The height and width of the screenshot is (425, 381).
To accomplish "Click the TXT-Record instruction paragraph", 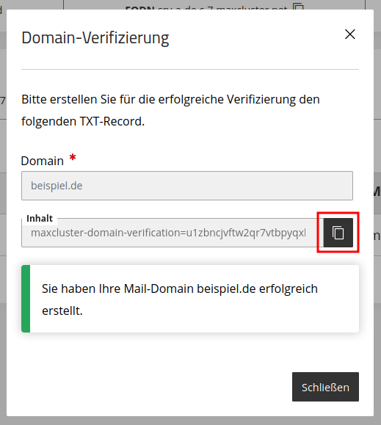I will click(170, 110).
